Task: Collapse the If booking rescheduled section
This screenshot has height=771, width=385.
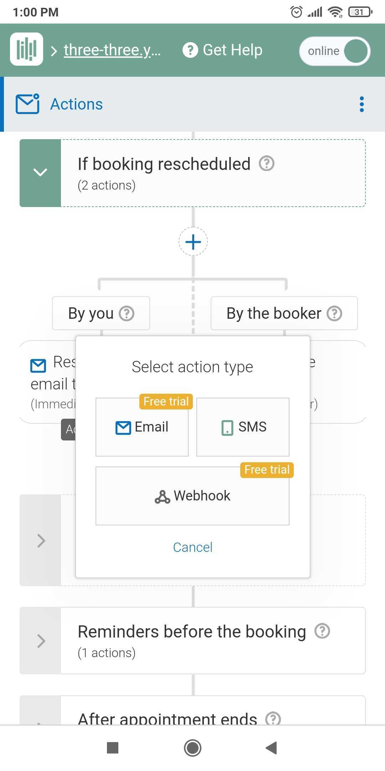Action: pyautogui.click(x=40, y=173)
